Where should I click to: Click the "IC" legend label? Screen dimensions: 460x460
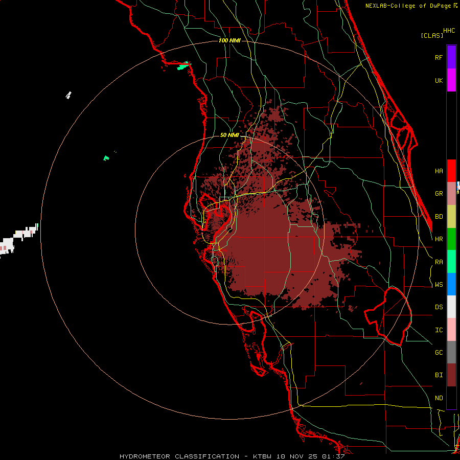439,330
